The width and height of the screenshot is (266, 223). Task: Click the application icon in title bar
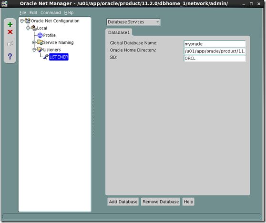pyautogui.click(x=4, y=3)
